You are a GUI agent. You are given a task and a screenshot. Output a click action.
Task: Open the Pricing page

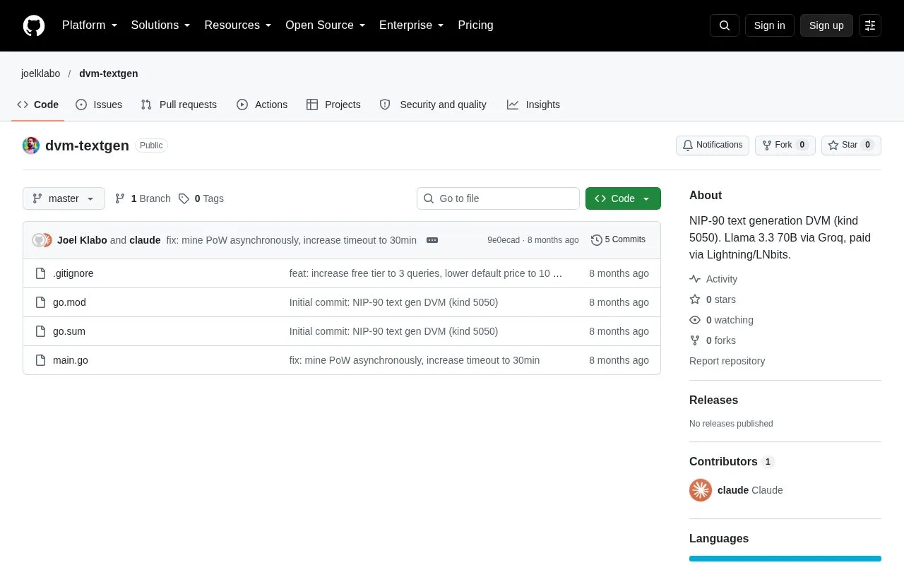475,25
